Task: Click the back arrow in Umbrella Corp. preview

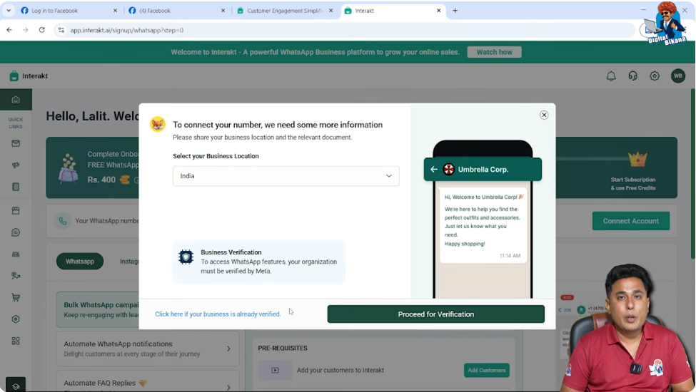Action: pyautogui.click(x=434, y=169)
